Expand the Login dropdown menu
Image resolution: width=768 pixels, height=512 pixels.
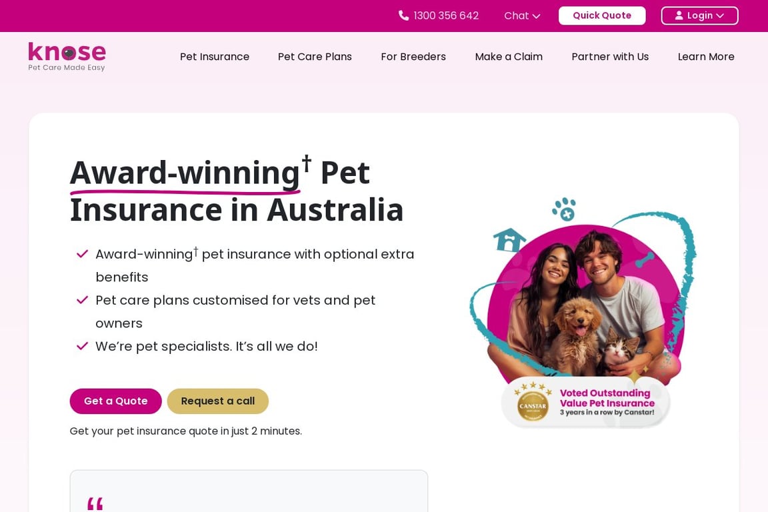tap(699, 15)
